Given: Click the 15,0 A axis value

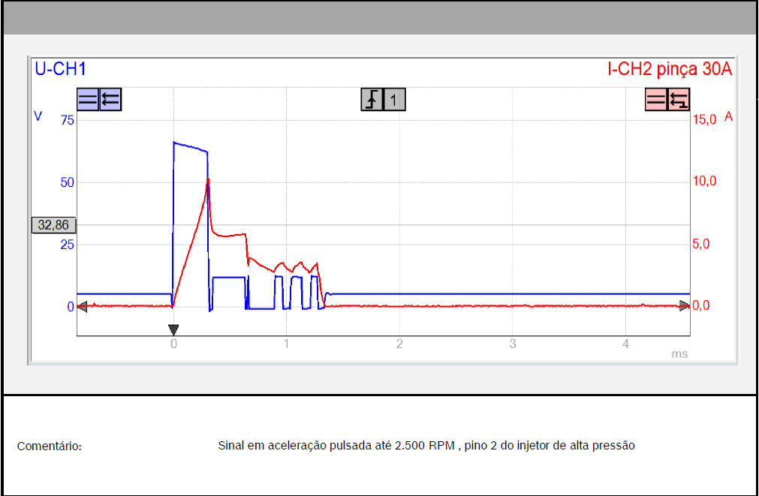Looking at the screenshot, I should click(704, 119).
